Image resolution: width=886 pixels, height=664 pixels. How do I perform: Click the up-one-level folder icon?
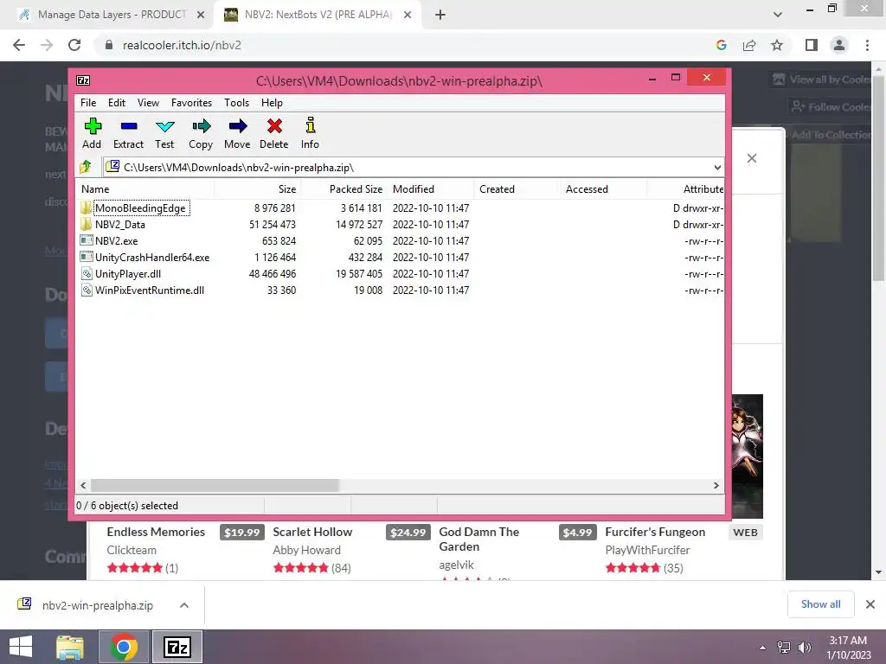click(x=86, y=167)
